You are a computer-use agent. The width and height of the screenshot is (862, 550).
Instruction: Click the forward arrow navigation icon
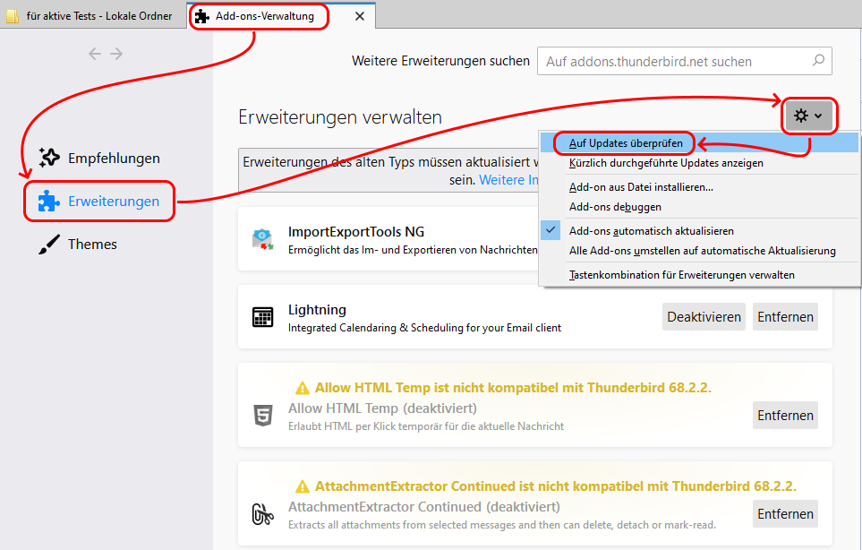[x=116, y=54]
